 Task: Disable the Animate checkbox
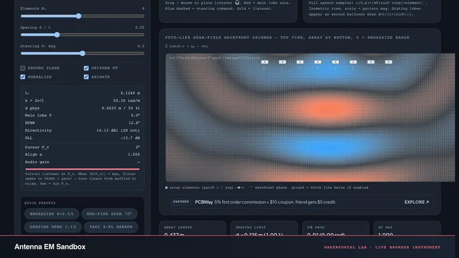point(86,77)
